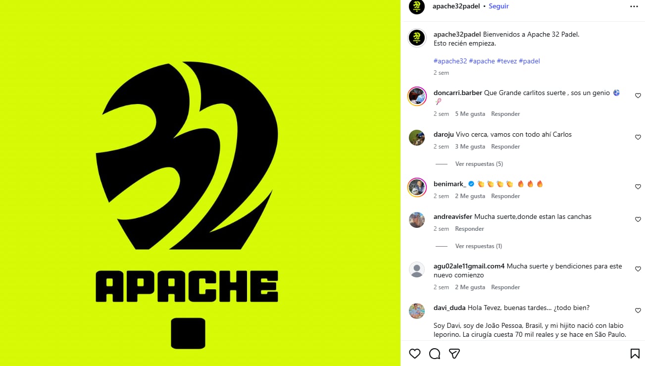Open benimark_ profile avatar

[x=417, y=187]
